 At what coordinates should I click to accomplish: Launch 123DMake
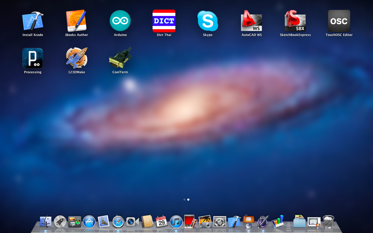click(76, 58)
